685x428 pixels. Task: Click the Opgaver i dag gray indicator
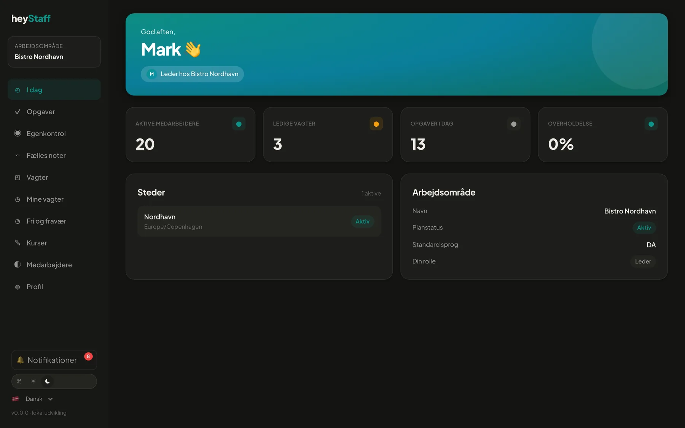pos(514,124)
